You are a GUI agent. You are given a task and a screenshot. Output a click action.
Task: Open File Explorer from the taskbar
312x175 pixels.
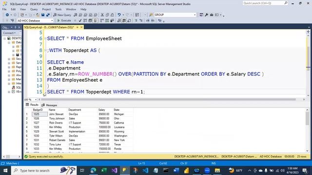(x=217, y=171)
